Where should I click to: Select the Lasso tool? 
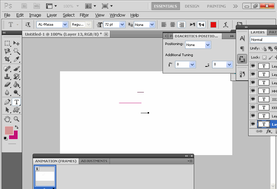pos(7,51)
